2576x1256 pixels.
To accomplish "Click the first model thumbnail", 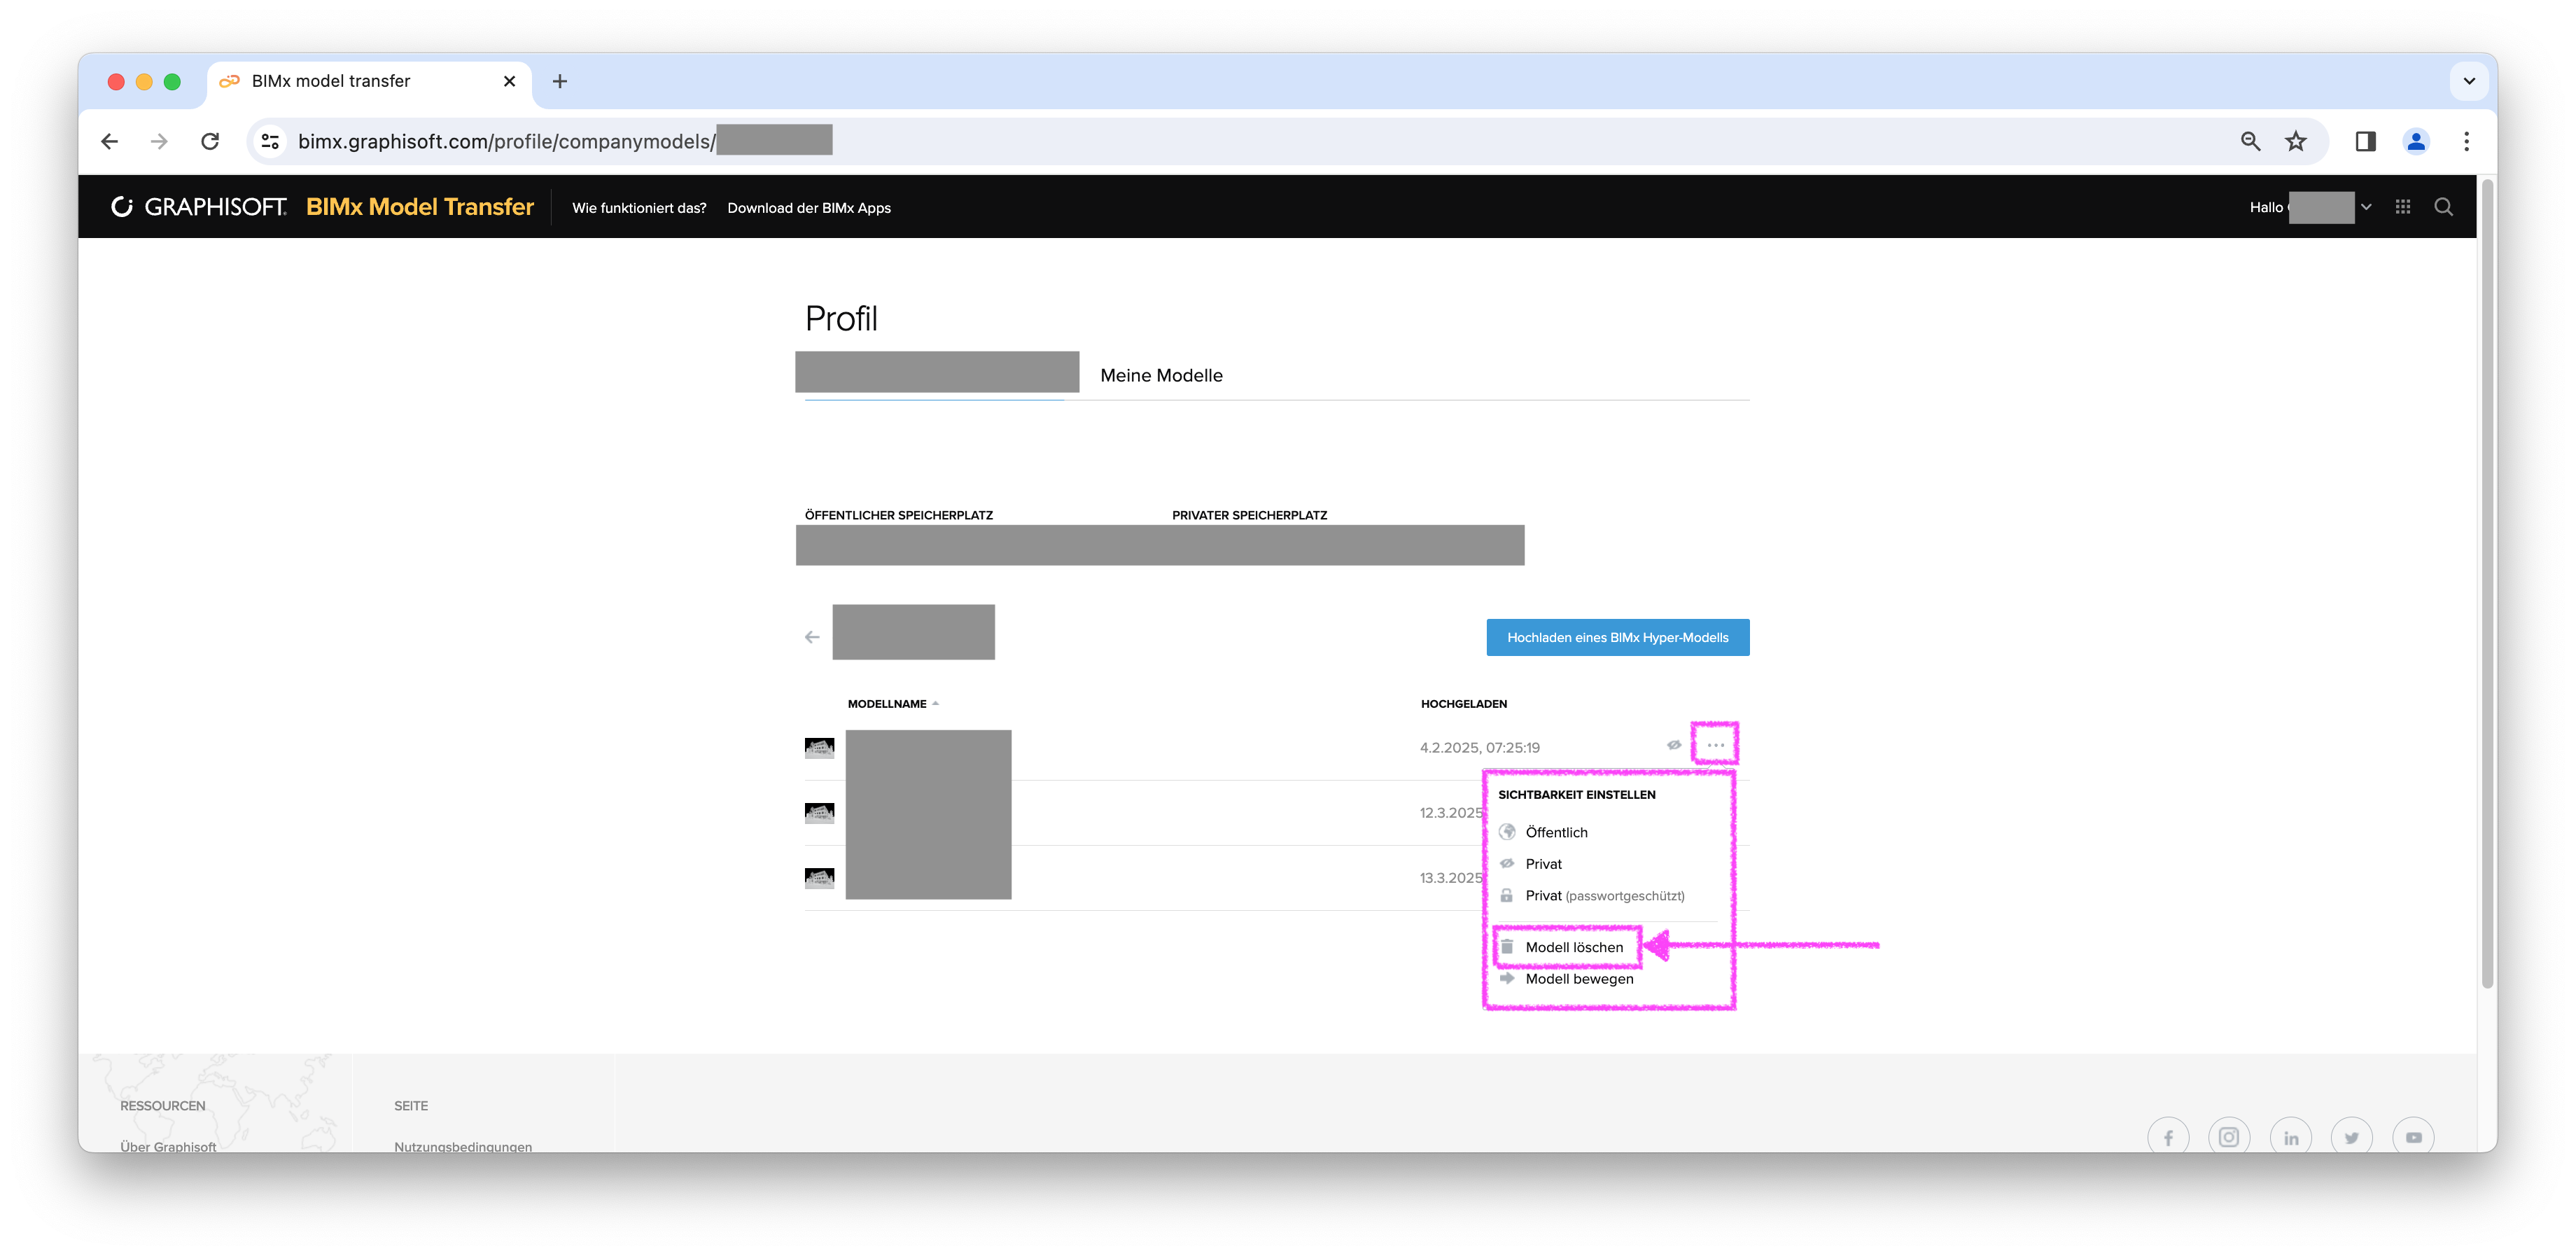I will 819,748.
